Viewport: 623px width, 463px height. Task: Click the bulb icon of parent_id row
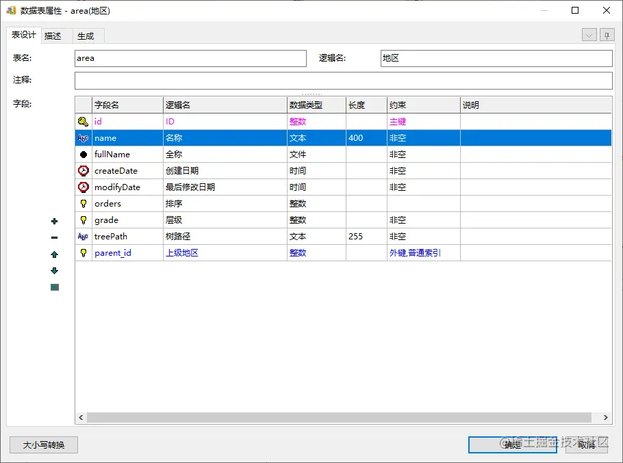point(83,253)
